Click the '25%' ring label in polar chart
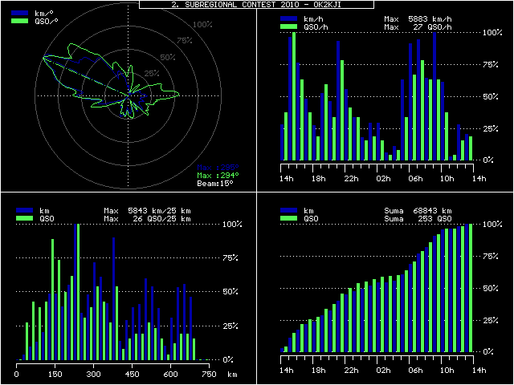 point(152,73)
